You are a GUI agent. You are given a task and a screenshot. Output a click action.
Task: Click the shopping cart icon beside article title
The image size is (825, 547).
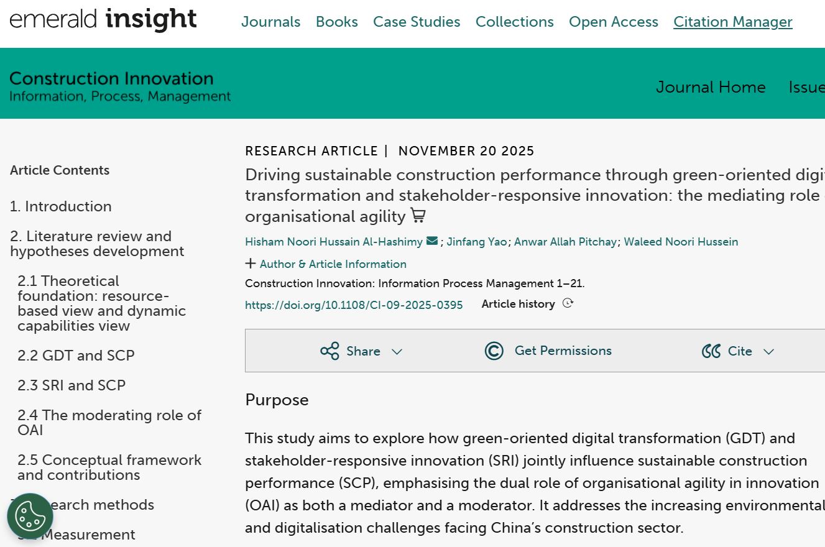[x=418, y=216]
